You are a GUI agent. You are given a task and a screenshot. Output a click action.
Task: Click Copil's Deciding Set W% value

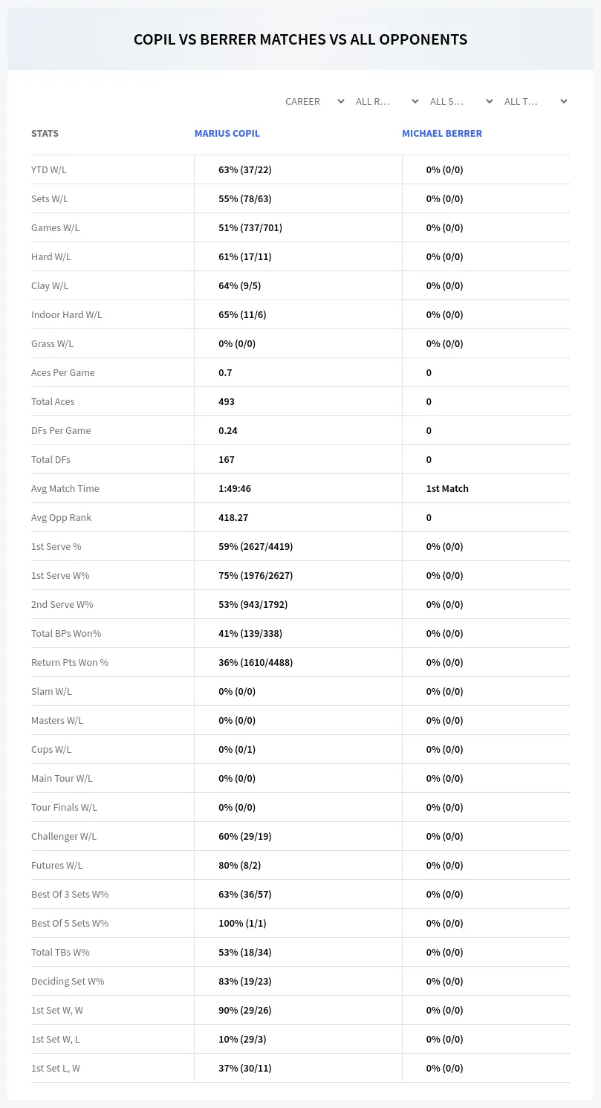point(245,981)
